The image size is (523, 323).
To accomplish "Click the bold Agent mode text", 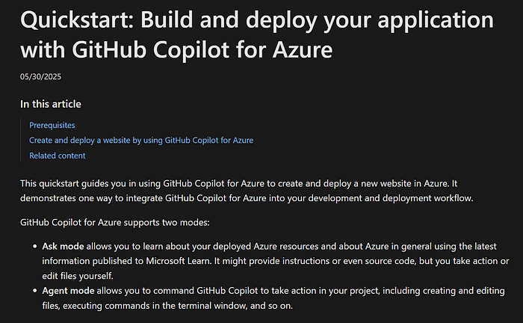I will (68, 291).
